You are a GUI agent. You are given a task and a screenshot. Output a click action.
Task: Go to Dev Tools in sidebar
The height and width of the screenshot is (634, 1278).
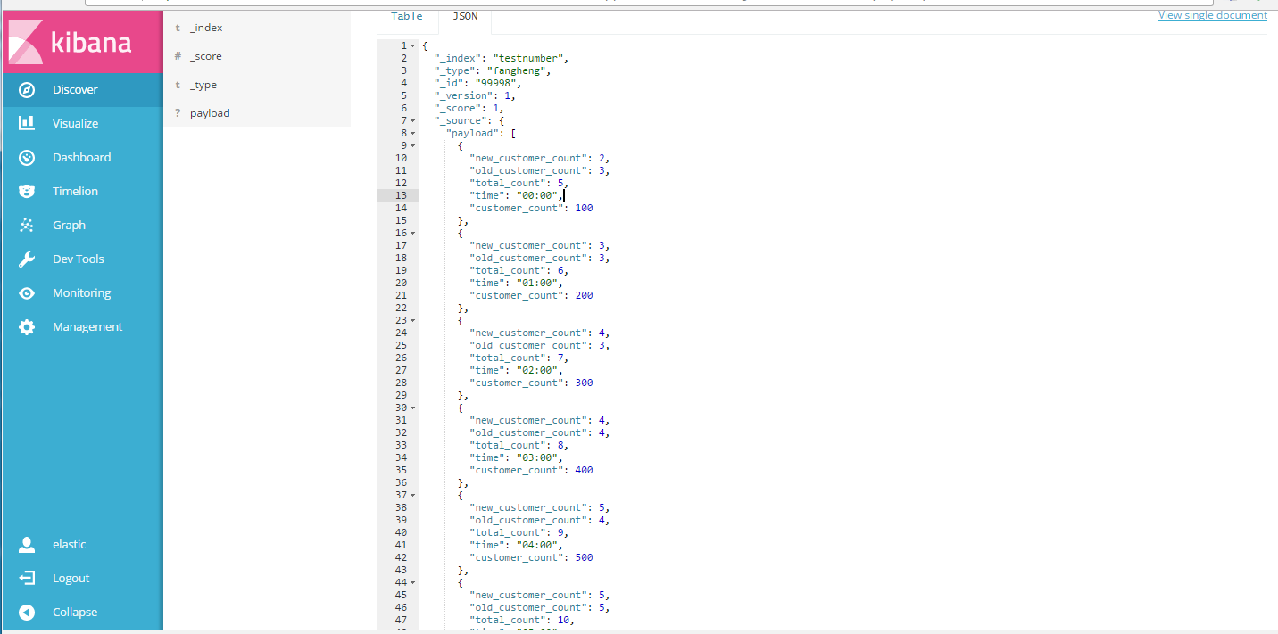(78, 259)
